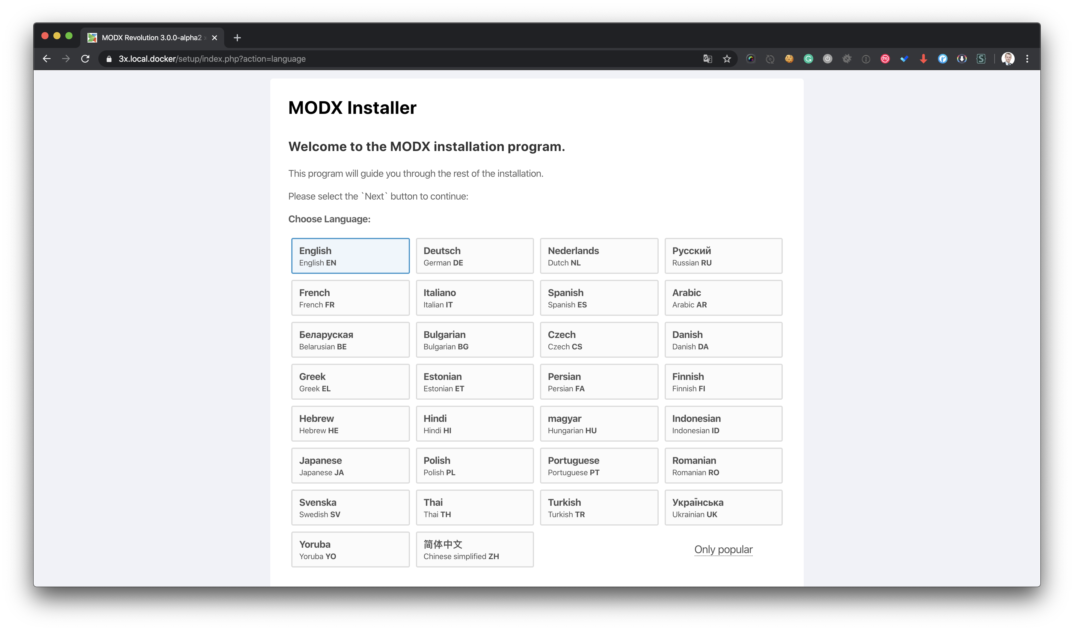
Task: Select Czech CS language option
Action: 599,339
